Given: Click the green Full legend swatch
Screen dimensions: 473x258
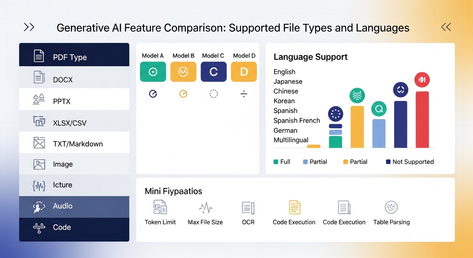Looking at the screenshot, I should [276, 162].
